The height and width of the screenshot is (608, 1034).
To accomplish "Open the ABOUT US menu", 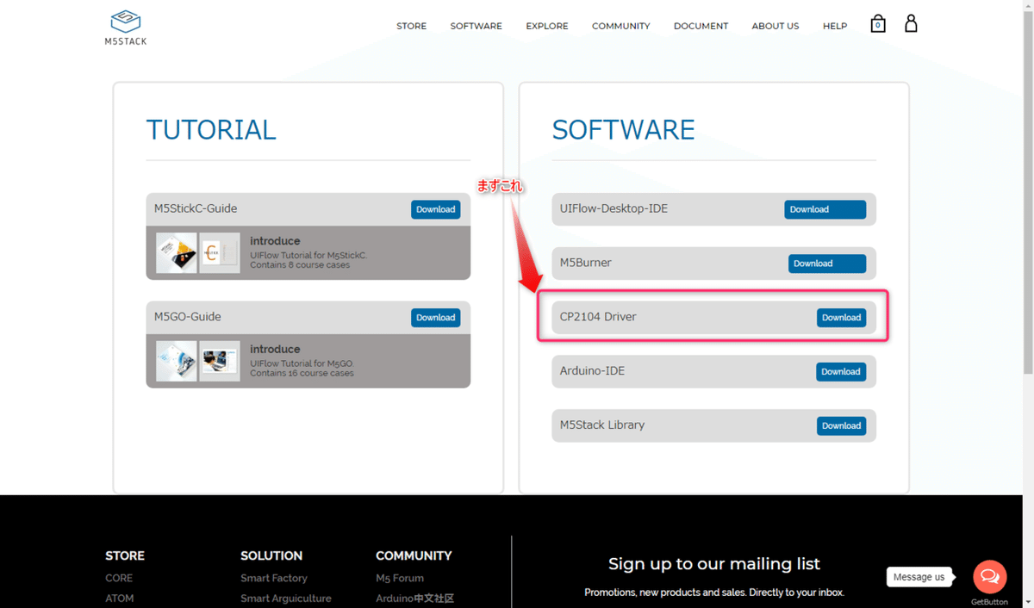I will (x=775, y=26).
